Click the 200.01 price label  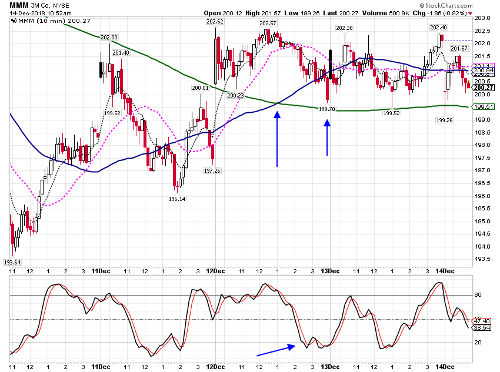tap(200, 88)
